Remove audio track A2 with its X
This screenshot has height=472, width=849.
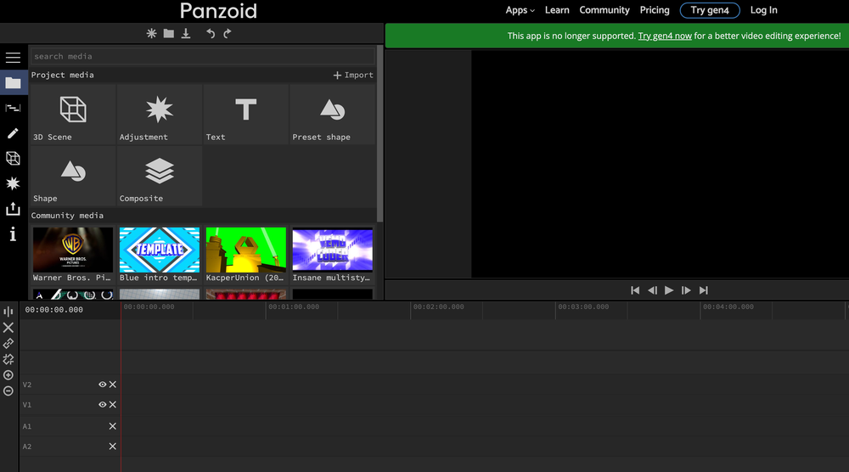click(113, 447)
